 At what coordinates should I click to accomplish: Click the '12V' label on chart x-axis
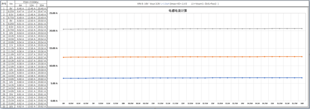(x=183, y=103)
